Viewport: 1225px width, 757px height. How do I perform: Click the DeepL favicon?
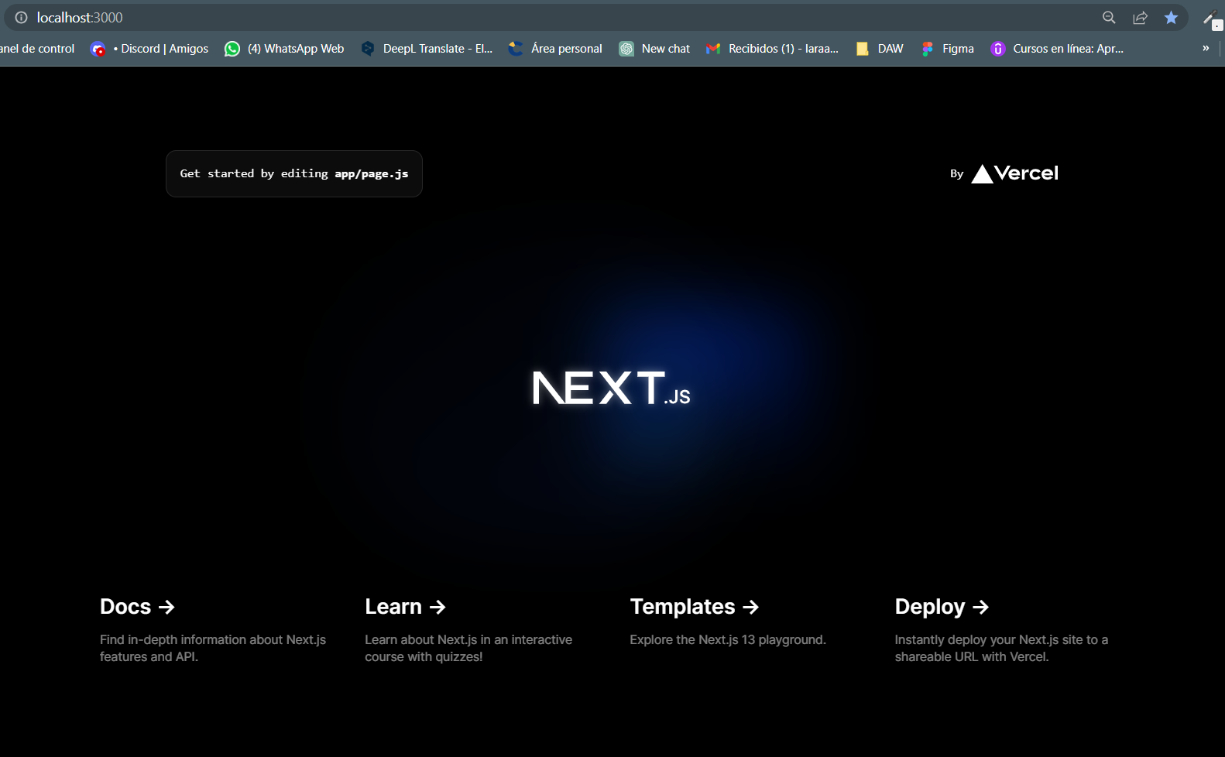pyautogui.click(x=368, y=49)
